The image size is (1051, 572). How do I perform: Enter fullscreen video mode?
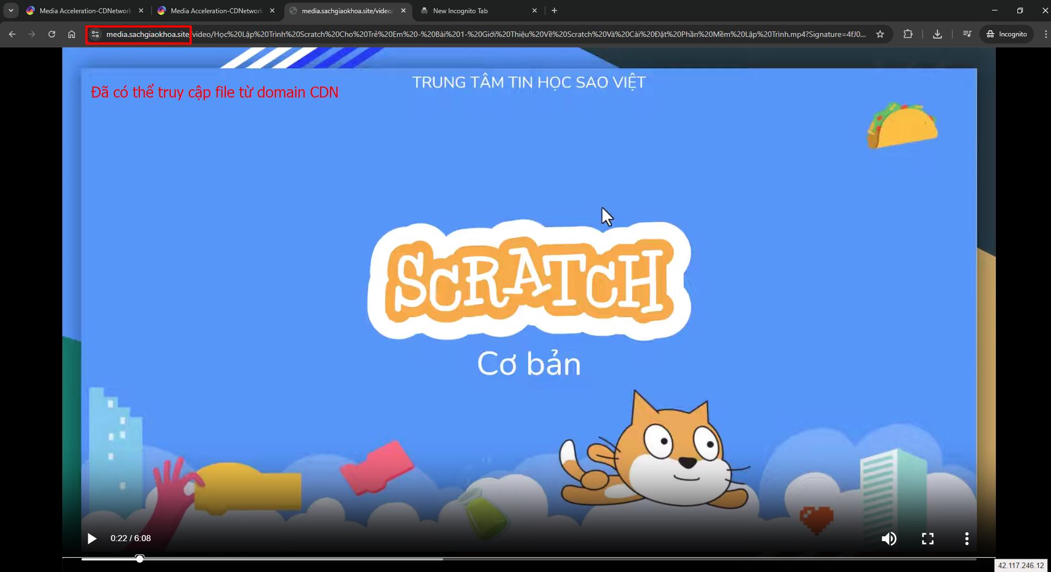coord(928,538)
